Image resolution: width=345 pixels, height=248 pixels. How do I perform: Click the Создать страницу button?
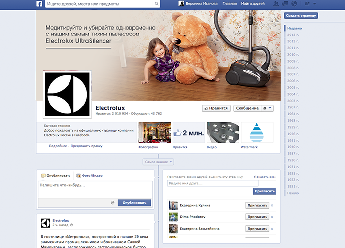coord(301,16)
